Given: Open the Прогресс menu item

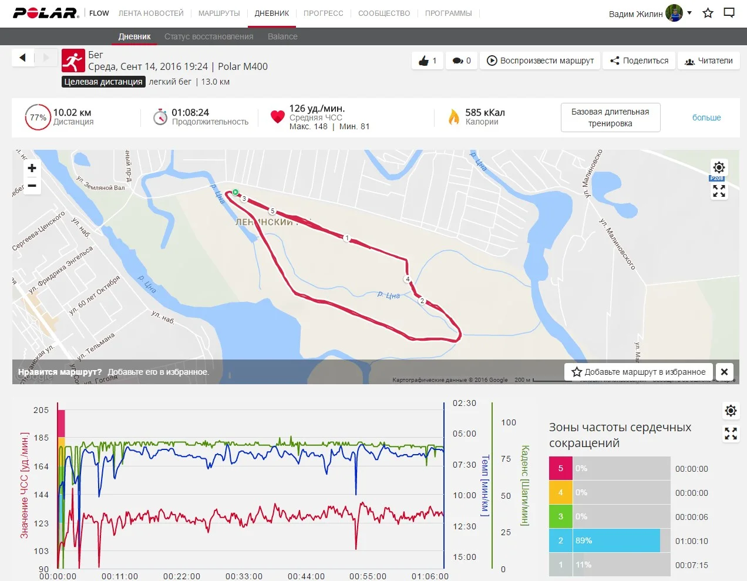Looking at the screenshot, I should pos(324,13).
